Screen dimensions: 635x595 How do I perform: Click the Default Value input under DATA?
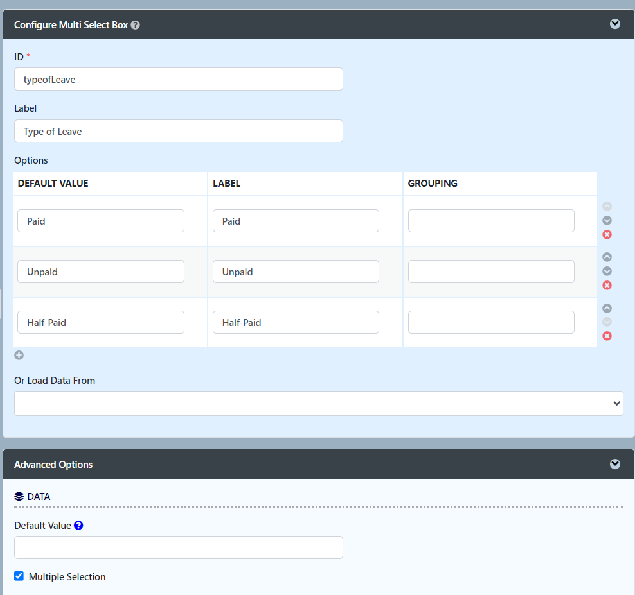178,548
